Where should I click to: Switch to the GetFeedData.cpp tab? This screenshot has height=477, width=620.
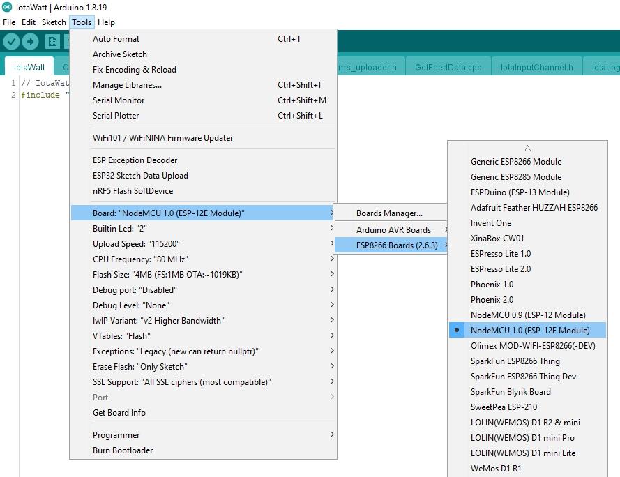[448, 67]
